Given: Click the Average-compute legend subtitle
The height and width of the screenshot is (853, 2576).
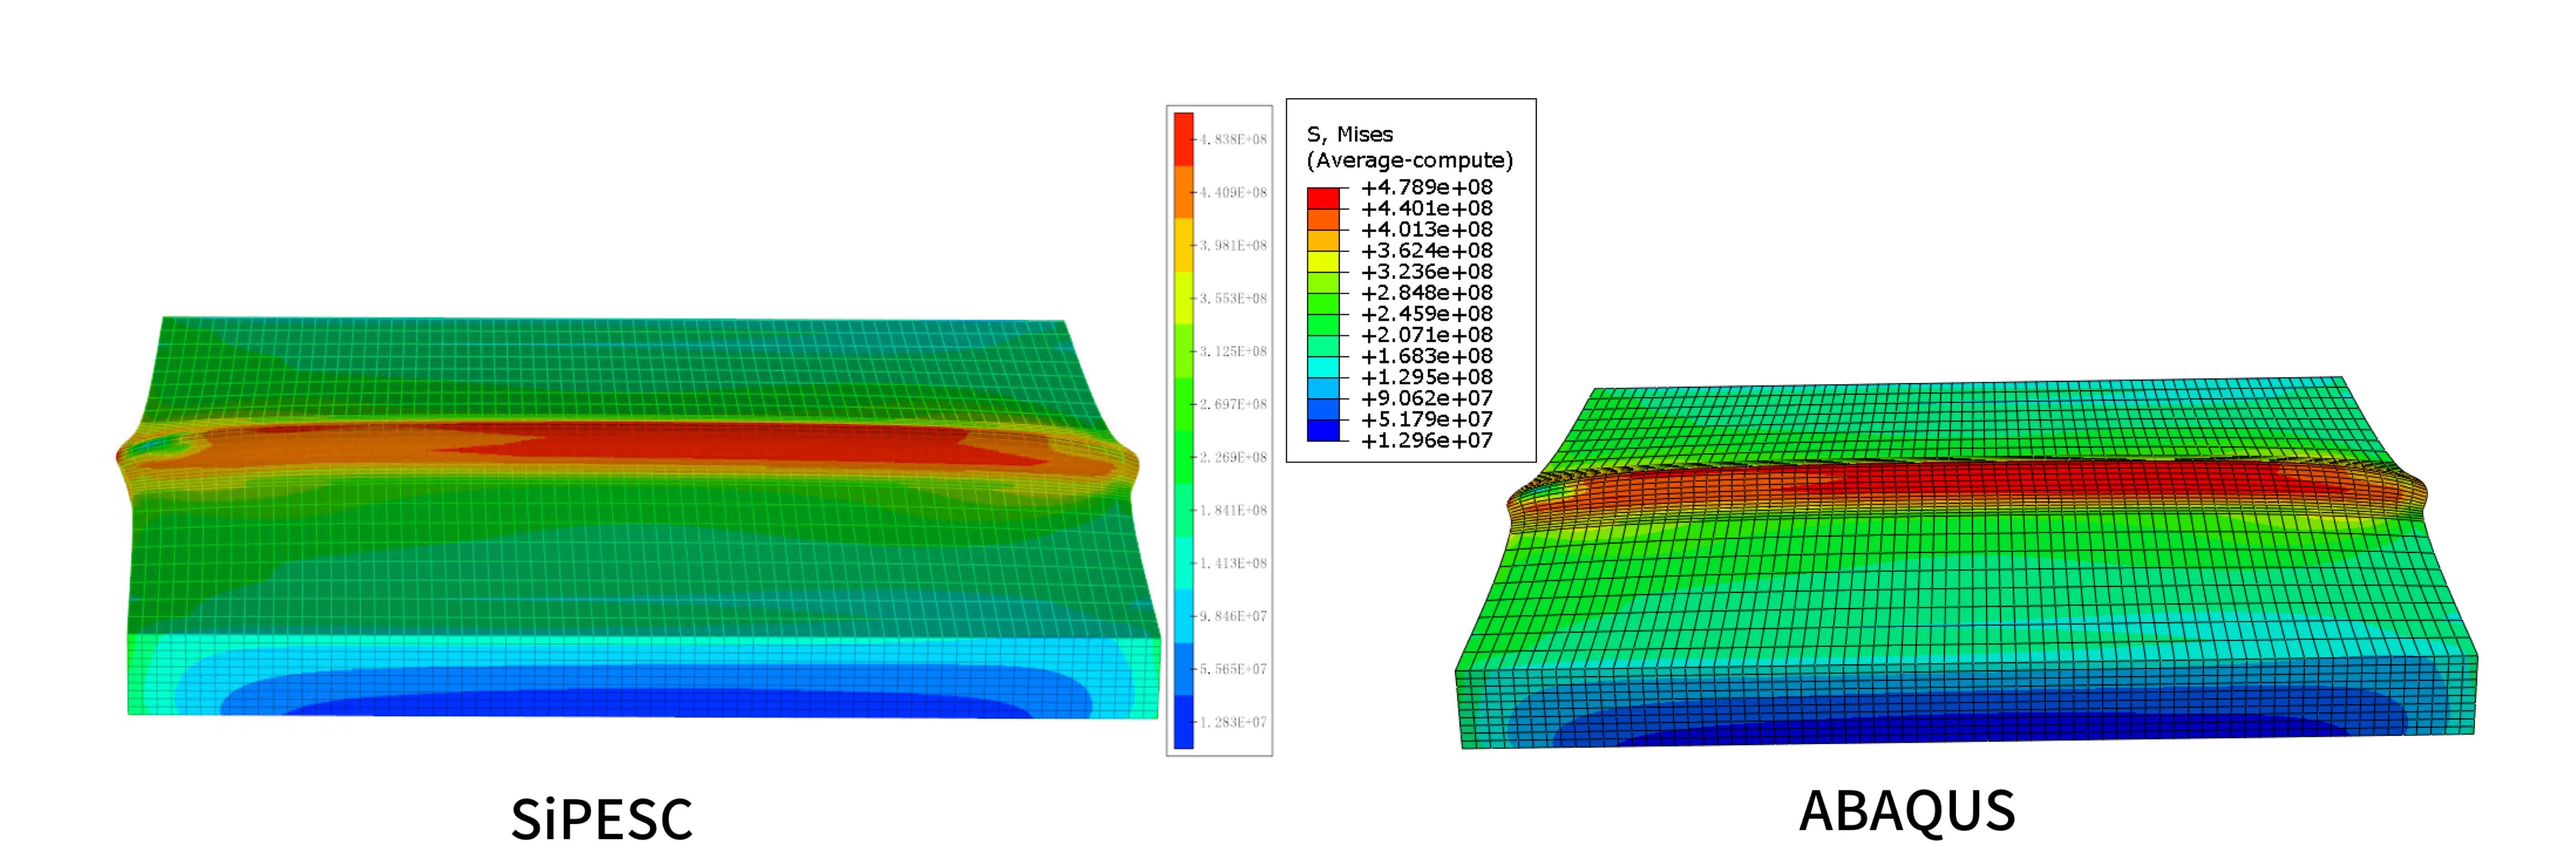Looking at the screenshot, I should [1409, 160].
